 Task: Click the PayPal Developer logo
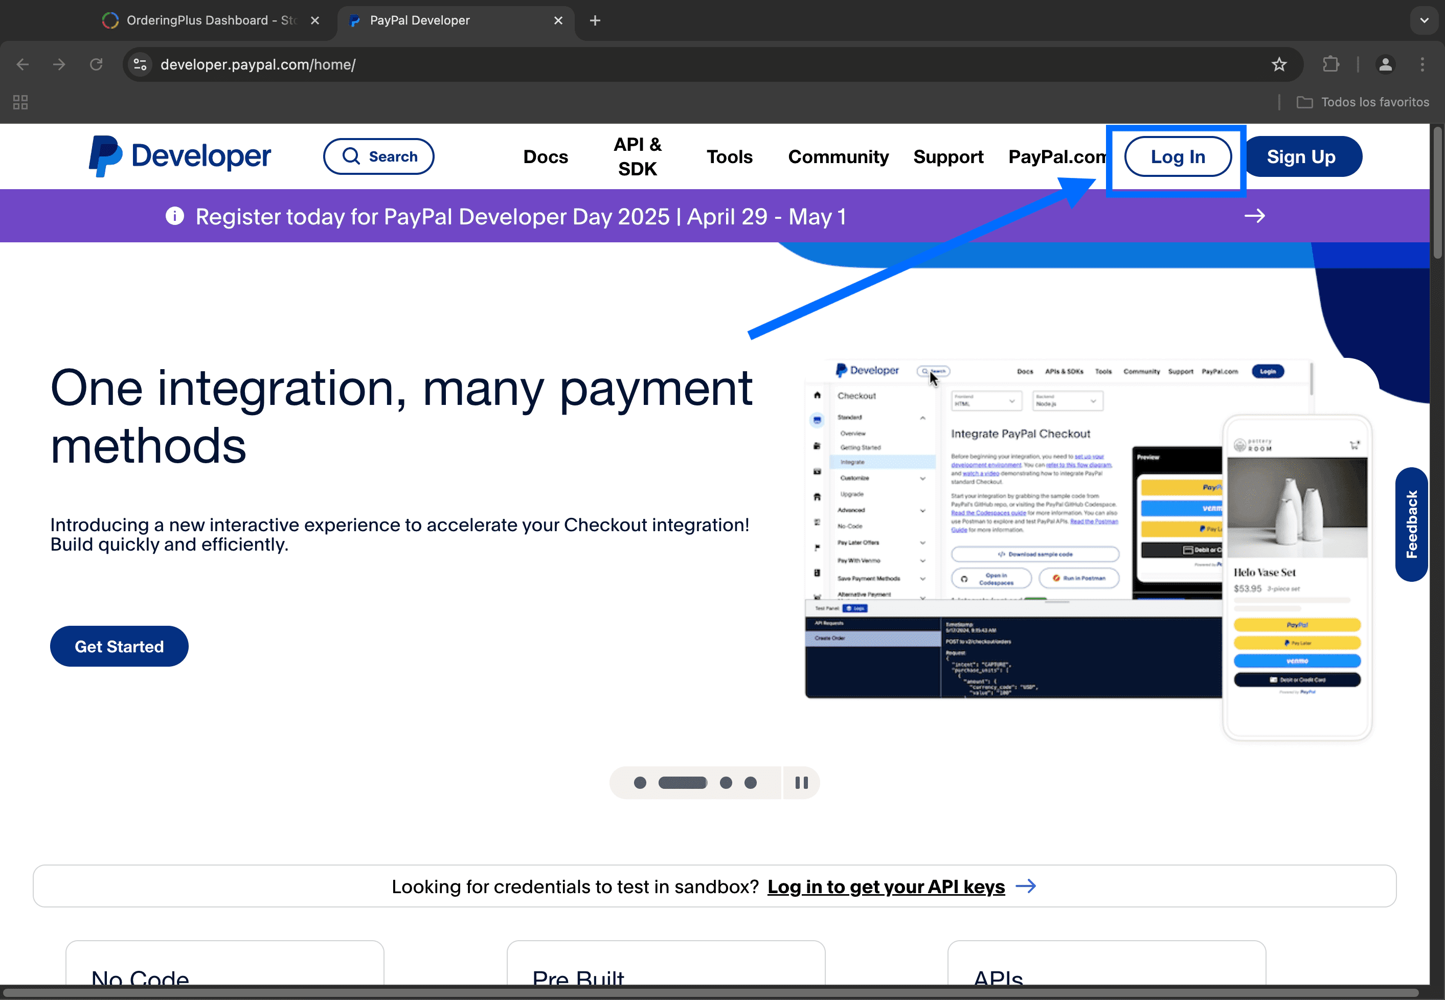coord(179,156)
